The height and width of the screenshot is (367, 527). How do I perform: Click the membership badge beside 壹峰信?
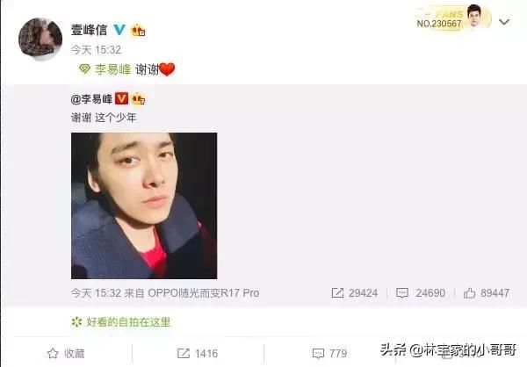(138, 30)
